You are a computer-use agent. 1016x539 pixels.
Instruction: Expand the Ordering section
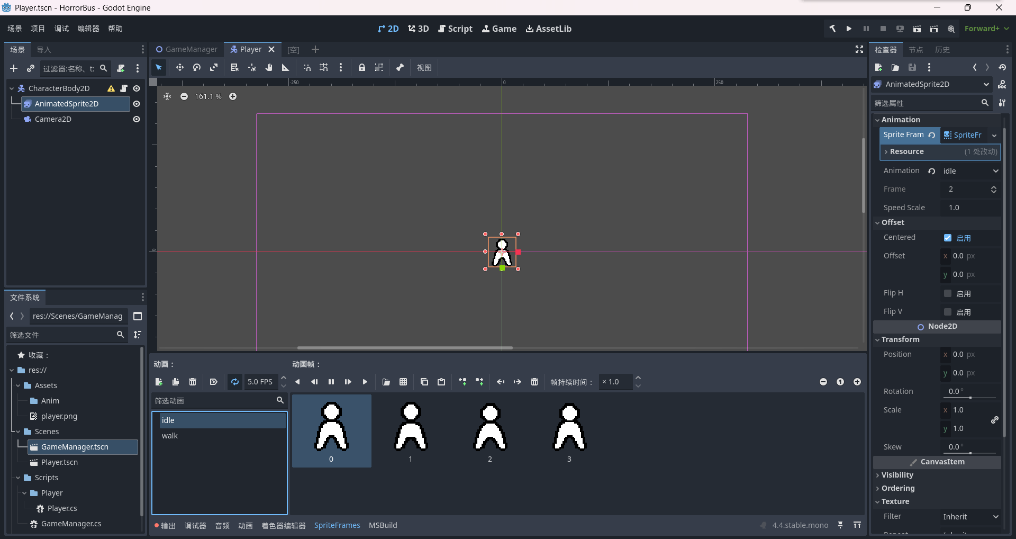click(x=937, y=488)
